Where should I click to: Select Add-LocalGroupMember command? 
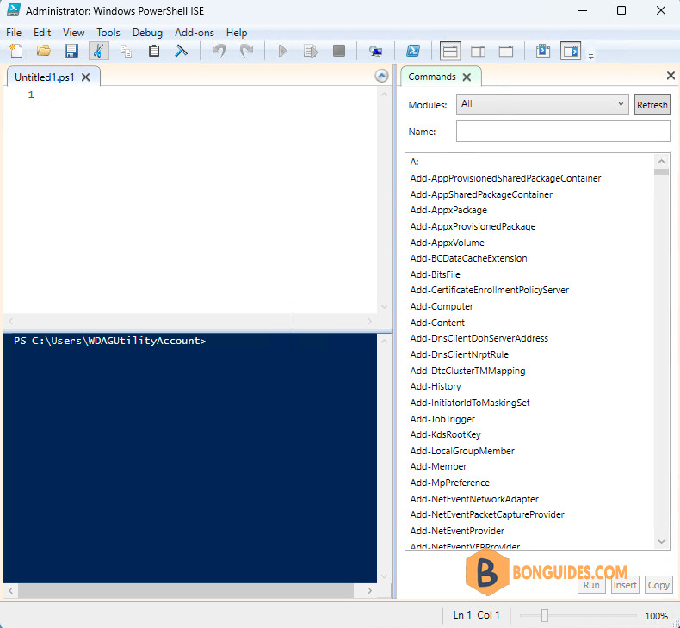point(462,451)
